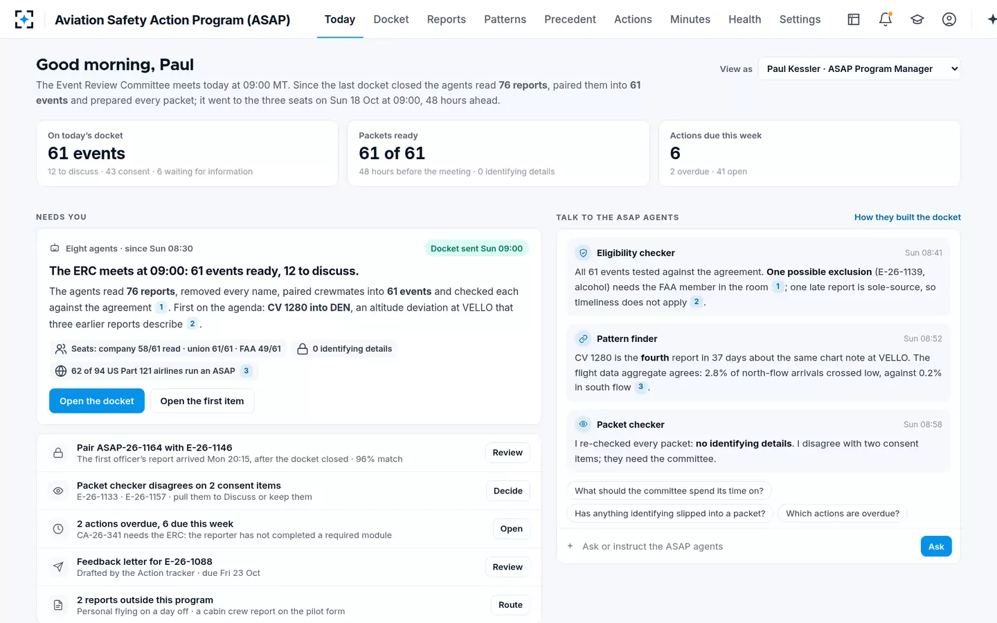The height and width of the screenshot is (623, 997).
Task: Open the Actions tab
Action: (x=633, y=19)
